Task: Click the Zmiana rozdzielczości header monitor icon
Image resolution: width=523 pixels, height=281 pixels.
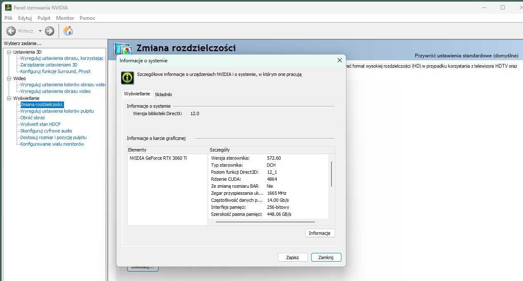Action: (123, 49)
